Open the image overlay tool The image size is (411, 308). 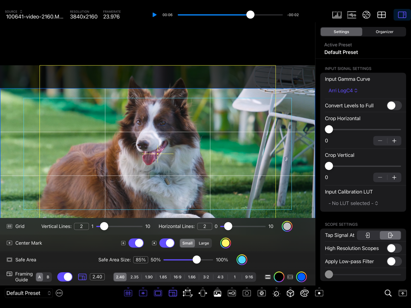pyautogui.click(x=217, y=293)
